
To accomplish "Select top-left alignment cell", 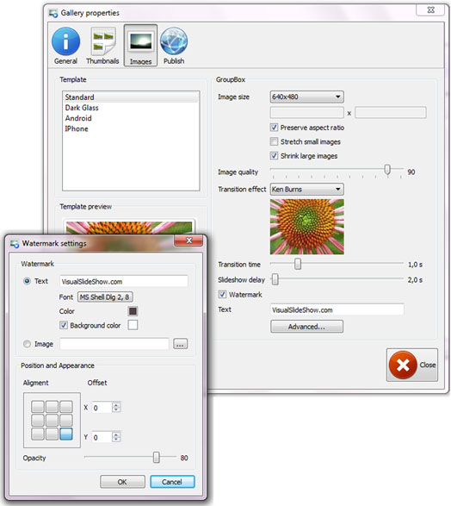I will 38,407.
